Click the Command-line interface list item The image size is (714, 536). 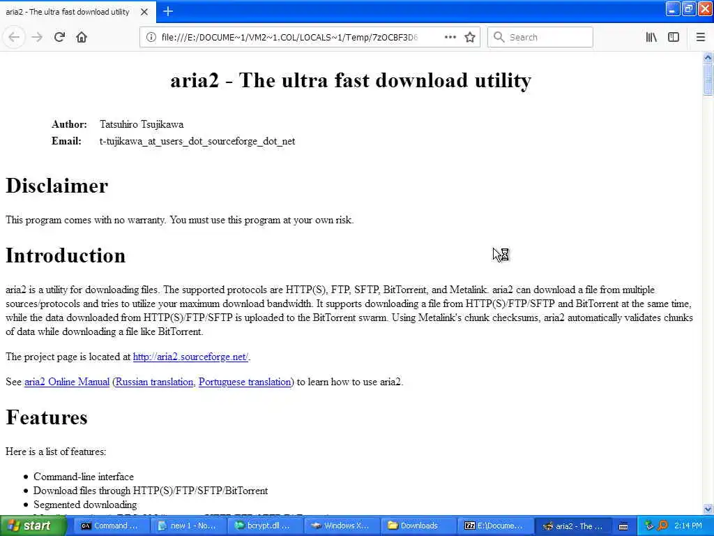coord(84,477)
